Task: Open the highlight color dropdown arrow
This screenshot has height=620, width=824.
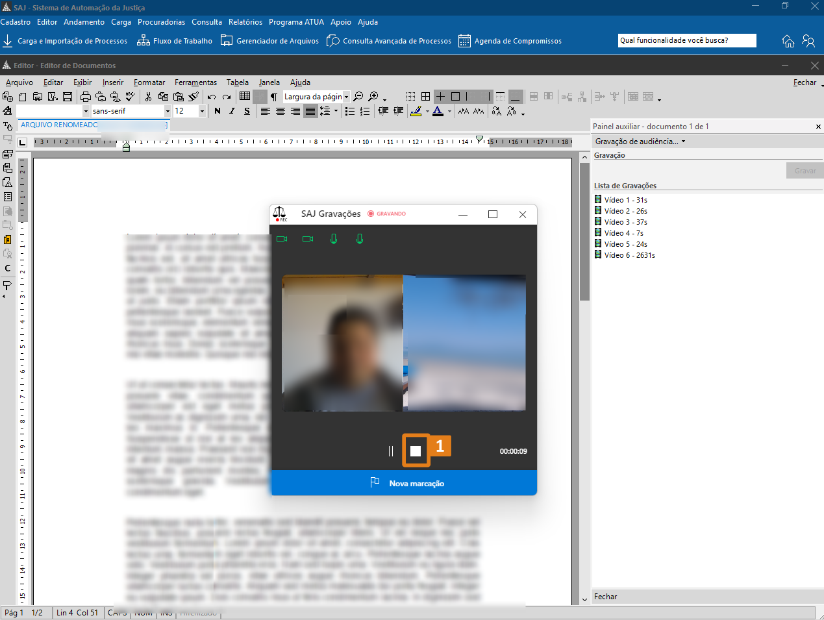Action: point(427,112)
